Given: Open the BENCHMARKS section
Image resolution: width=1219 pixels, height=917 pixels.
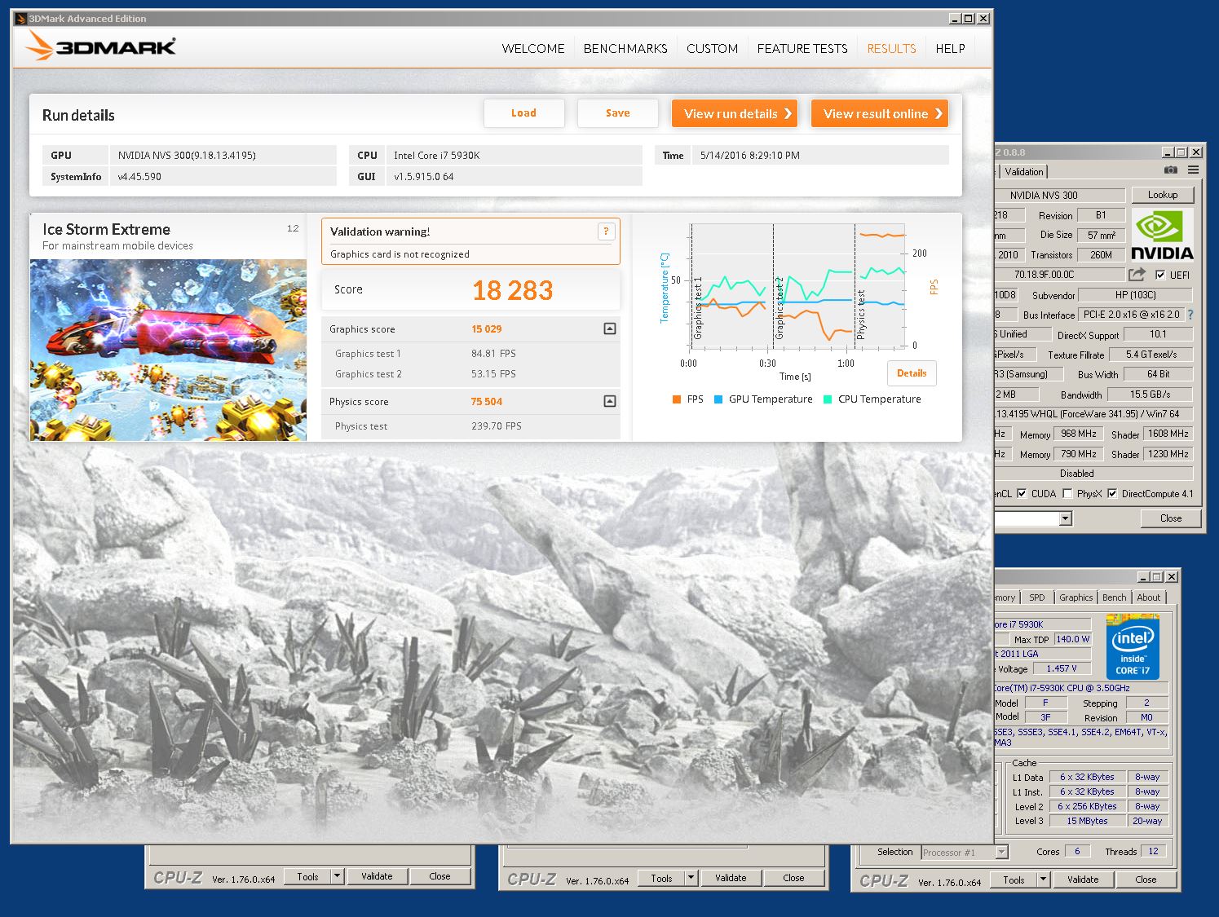Looking at the screenshot, I should click(x=625, y=49).
